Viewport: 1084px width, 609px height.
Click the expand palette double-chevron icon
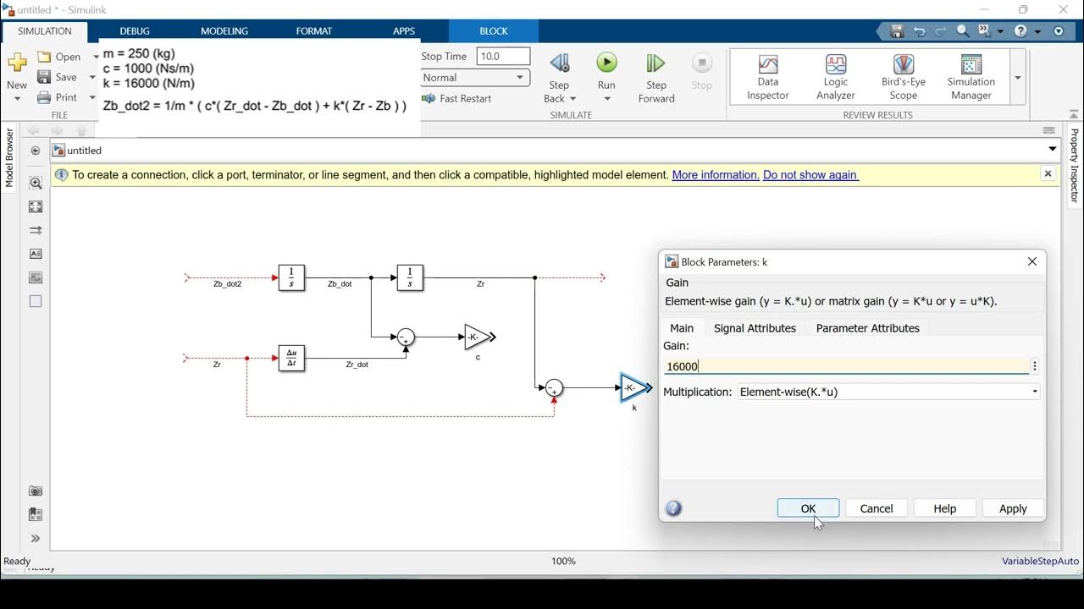coord(36,538)
